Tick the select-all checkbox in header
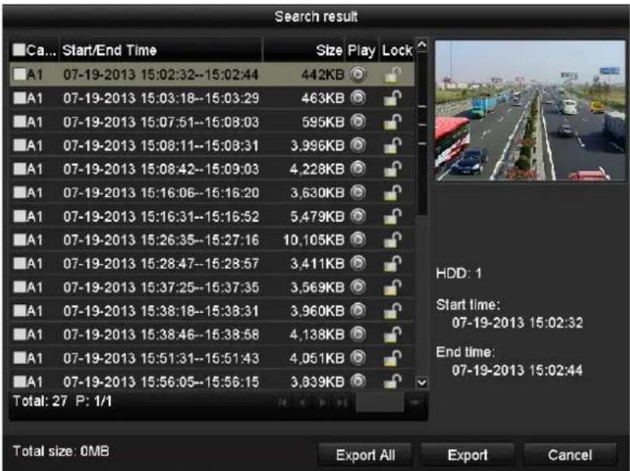Viewport: 630px width, 471px height. 19,49
